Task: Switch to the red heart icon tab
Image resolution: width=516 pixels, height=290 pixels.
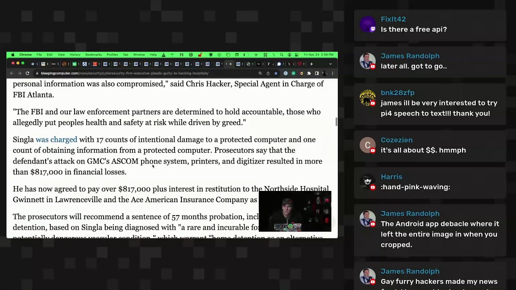Action: [x=300, y=64]
